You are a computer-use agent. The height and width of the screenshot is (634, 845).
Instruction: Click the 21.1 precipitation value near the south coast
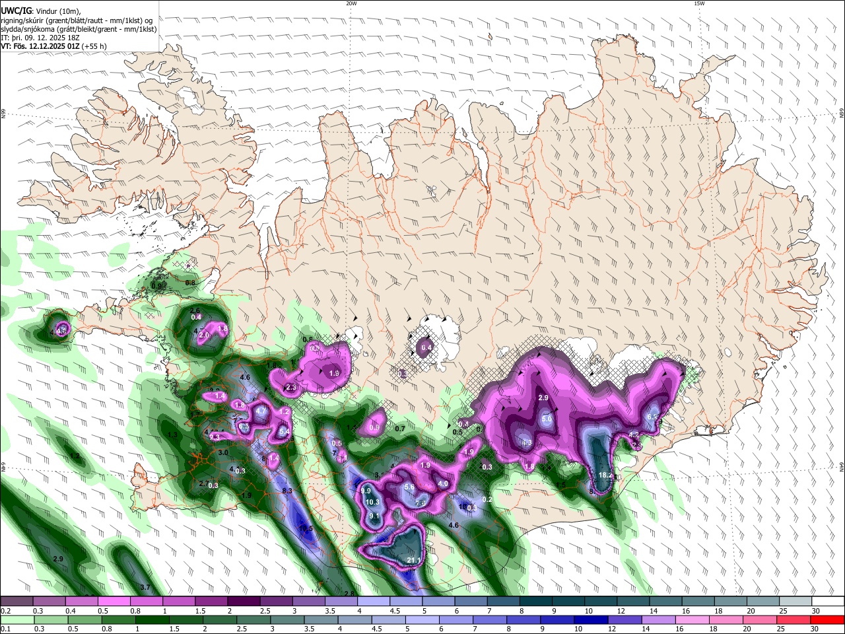(x=414, y=561)
